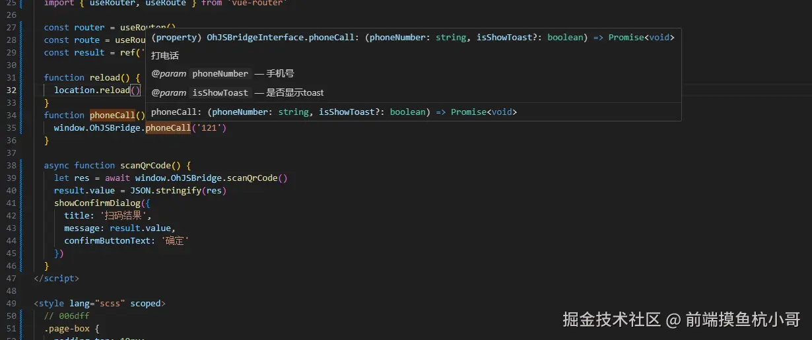Click the async keyword on line 38

[x=57, y=165]
